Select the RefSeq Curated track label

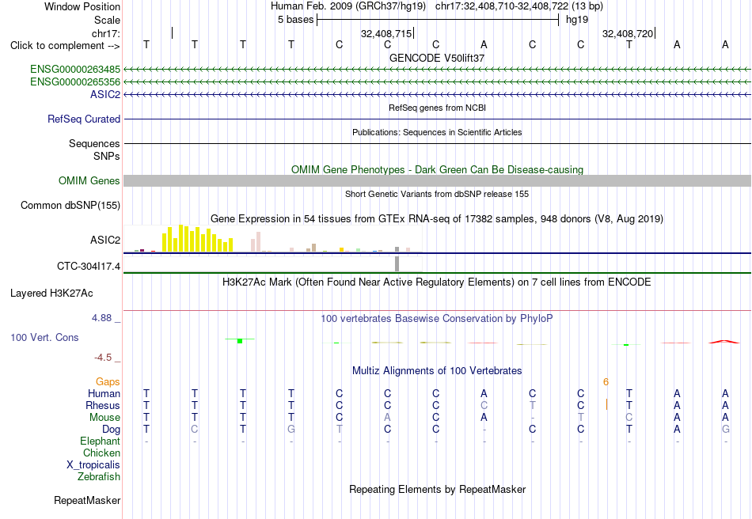tap(83, 119)
